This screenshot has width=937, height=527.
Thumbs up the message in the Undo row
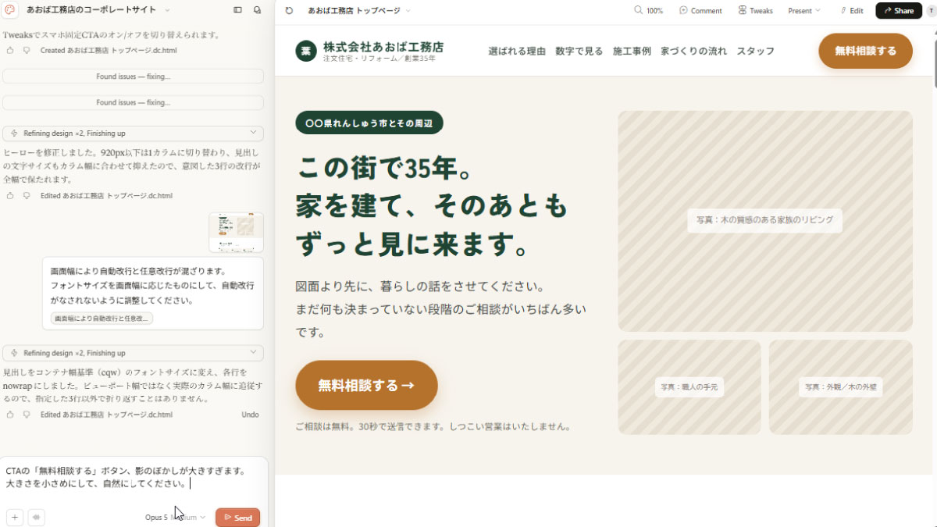pyautogui.click(x=10, y=415)
